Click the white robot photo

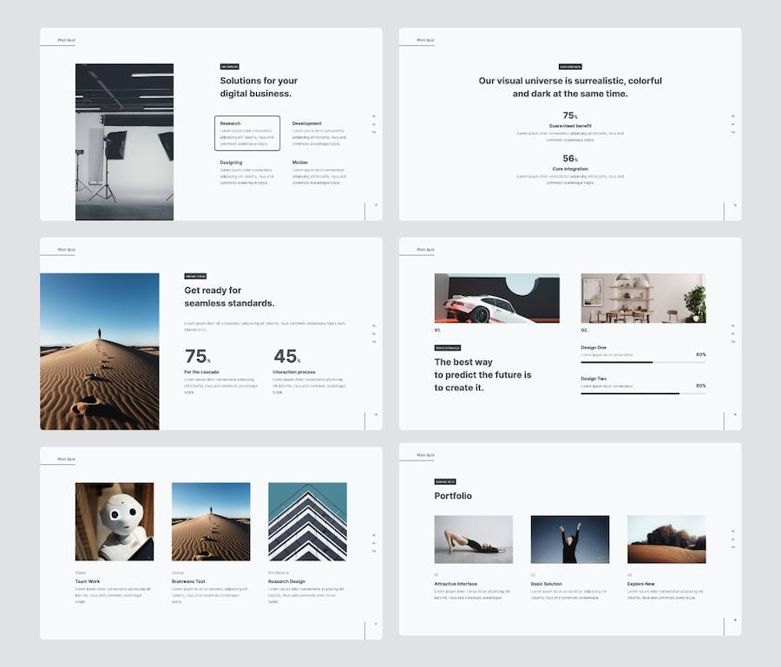115,521
